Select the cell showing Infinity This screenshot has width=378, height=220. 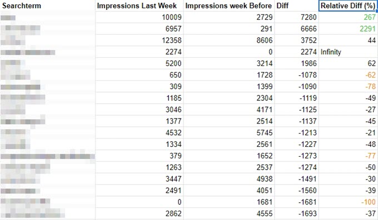pyautogui.click(x=348, y=52)
